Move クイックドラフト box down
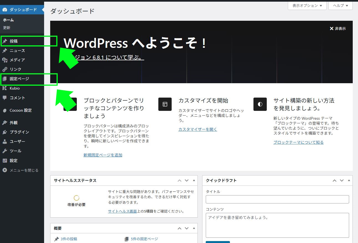 (342, 181)
